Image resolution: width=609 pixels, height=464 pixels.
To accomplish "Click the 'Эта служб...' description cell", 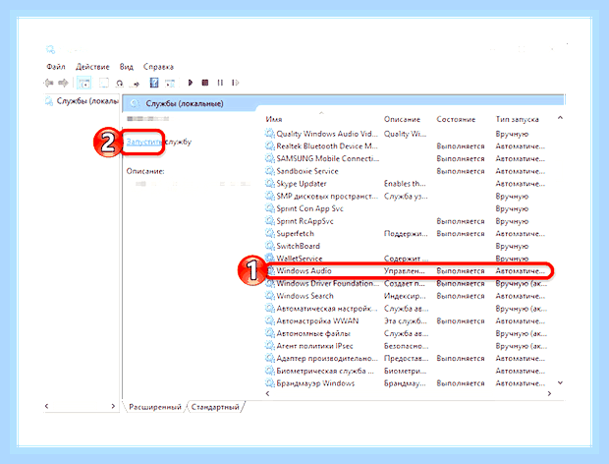I will pos(405,320).
